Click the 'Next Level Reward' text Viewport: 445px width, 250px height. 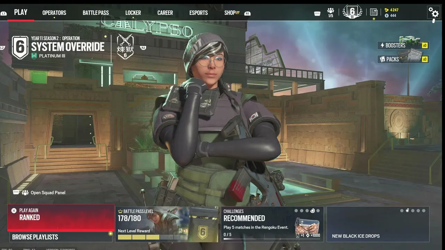134,231
